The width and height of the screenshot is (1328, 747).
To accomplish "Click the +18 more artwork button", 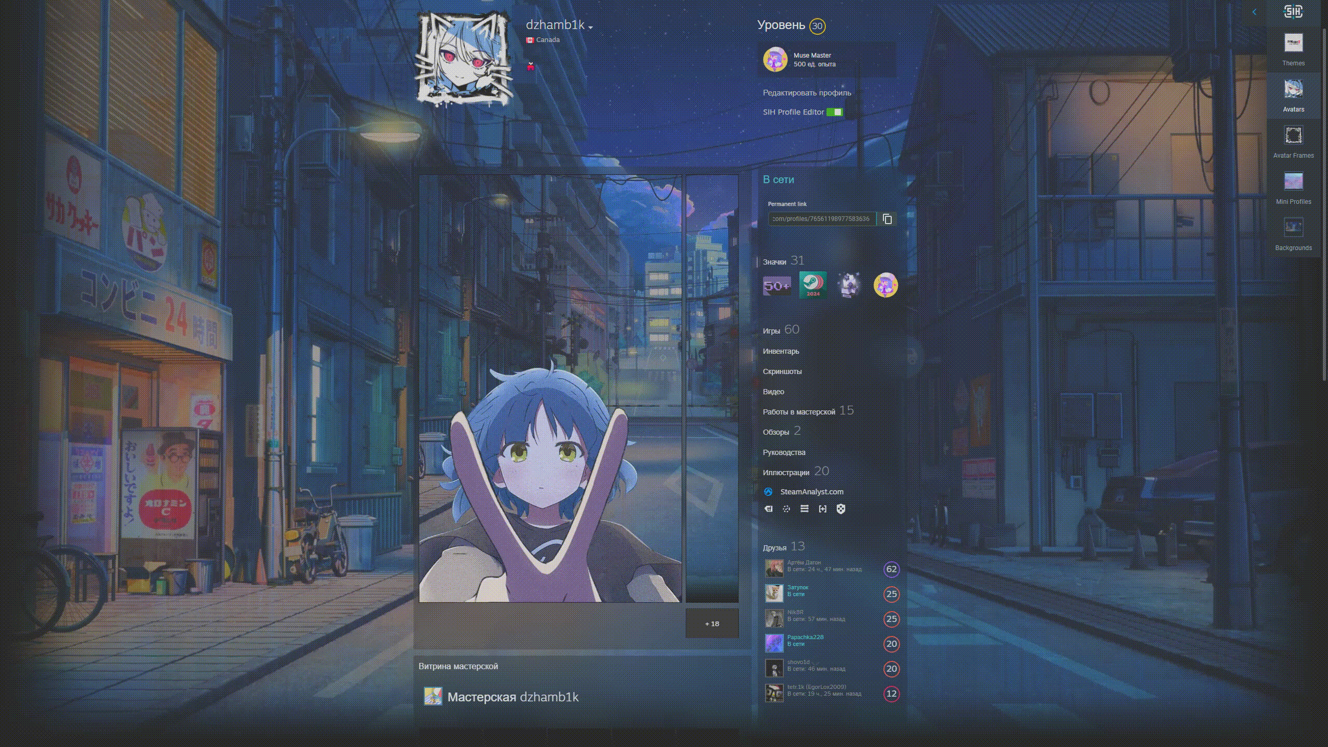I will 712,624.
